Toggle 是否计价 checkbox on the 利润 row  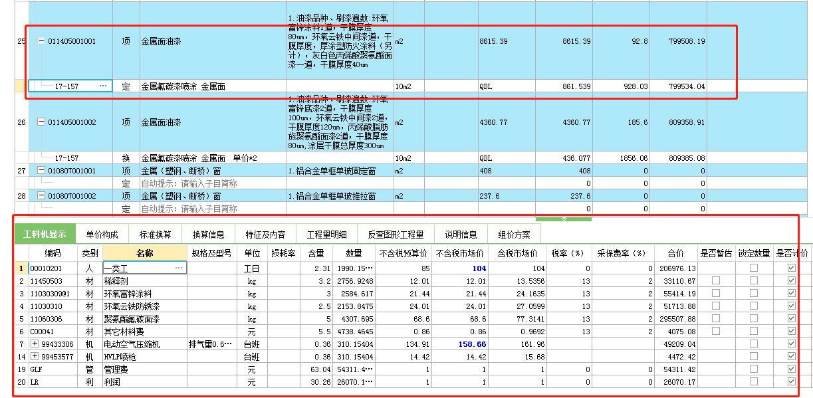coord(791,382)
